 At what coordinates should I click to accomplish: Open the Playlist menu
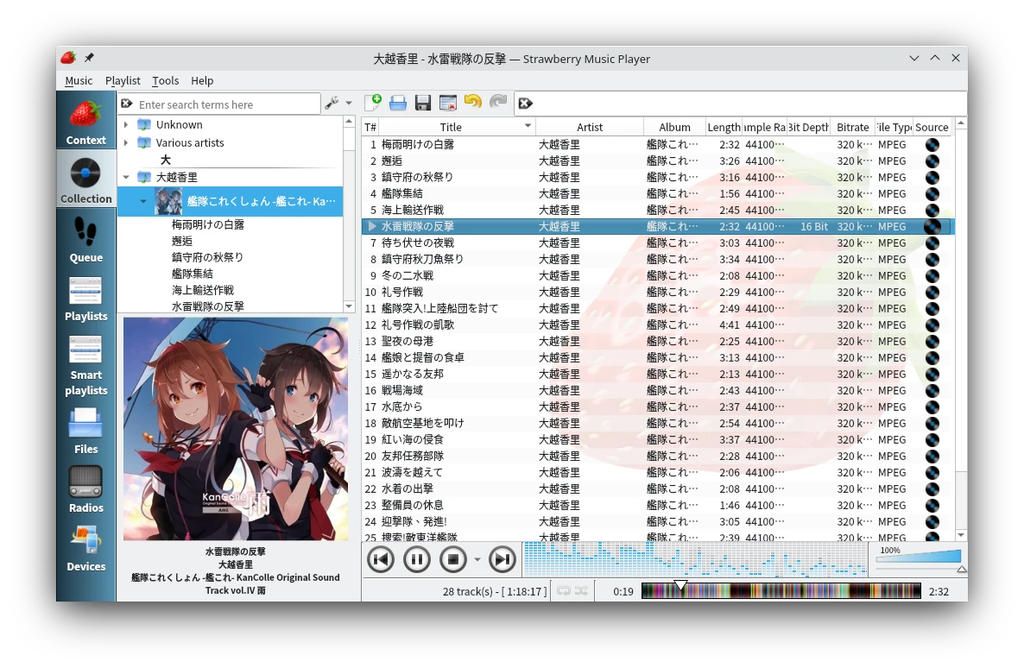pos(123,80)
